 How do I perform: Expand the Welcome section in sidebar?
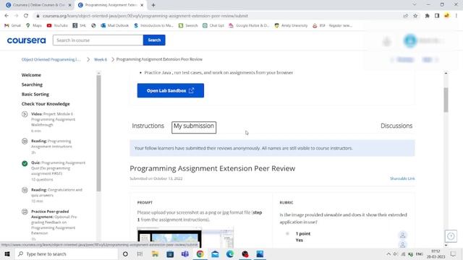pos(31,75)
